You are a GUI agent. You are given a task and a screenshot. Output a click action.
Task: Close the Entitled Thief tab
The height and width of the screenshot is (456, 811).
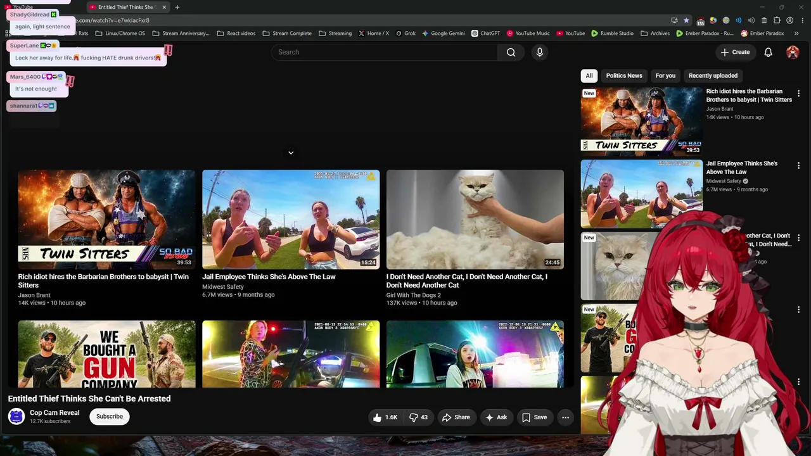pyautogui.click(x=164, y=7)
